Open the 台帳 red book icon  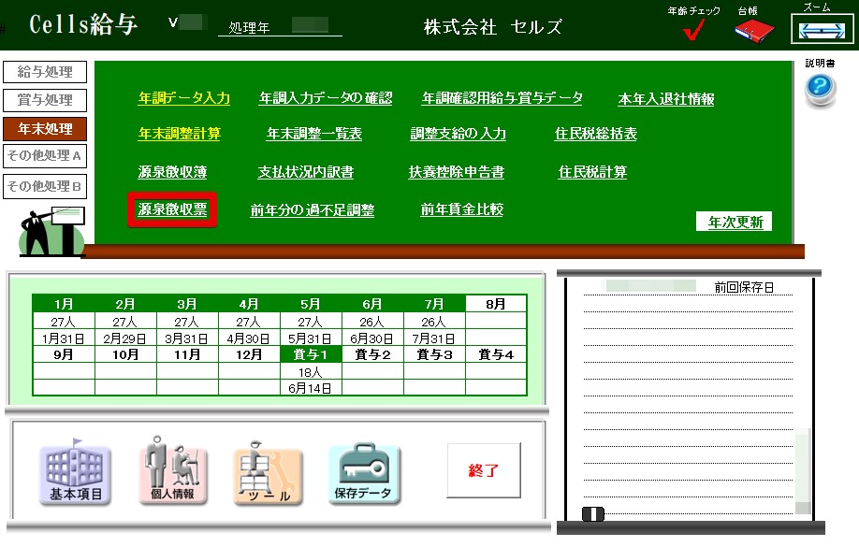(x=753, y=31)
